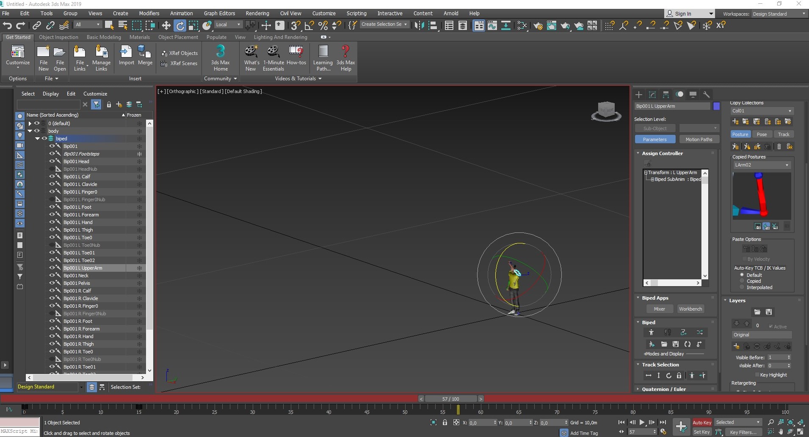The width and height of the screenshot is (809, 437).
Task: Activate the Select and Move tool
Action: (x=166, y=25)
